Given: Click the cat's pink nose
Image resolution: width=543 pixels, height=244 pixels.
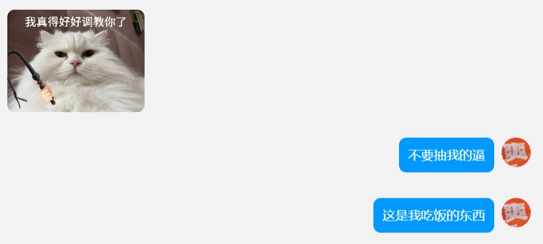Looking at the screenshot, I should pyautogui.click(x=75, y=63).
